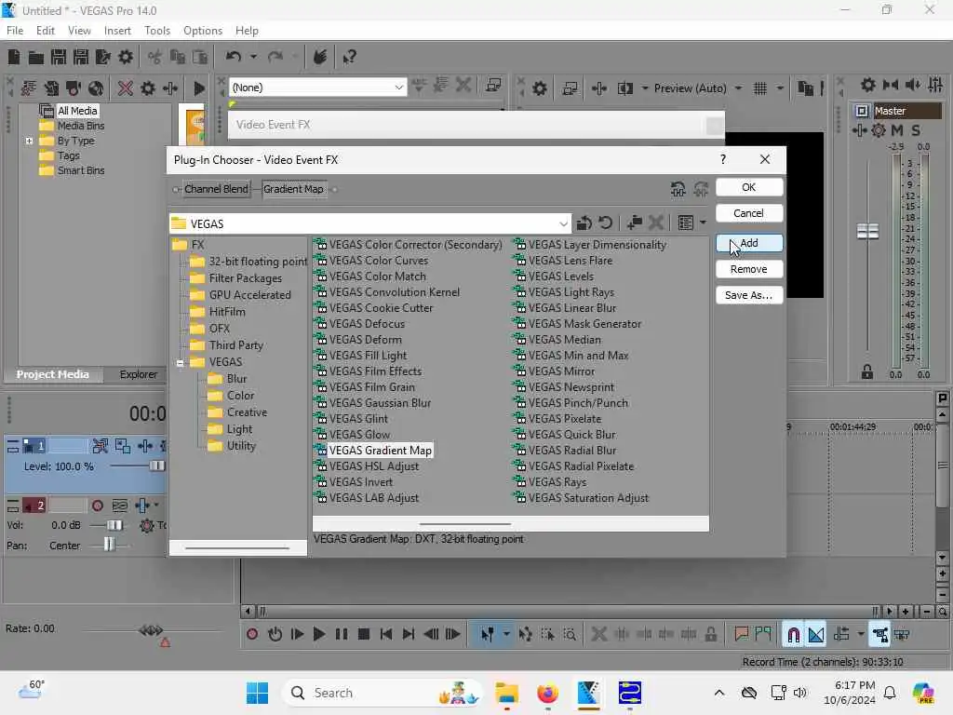Image resolution: width=953 pixels, height=715 pixels.
Task: Open Video Preview properties gear
Action: [x=540, y=88]
